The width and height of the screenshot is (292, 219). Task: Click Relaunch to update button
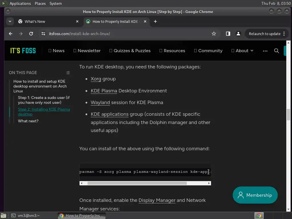pos(265,34)
